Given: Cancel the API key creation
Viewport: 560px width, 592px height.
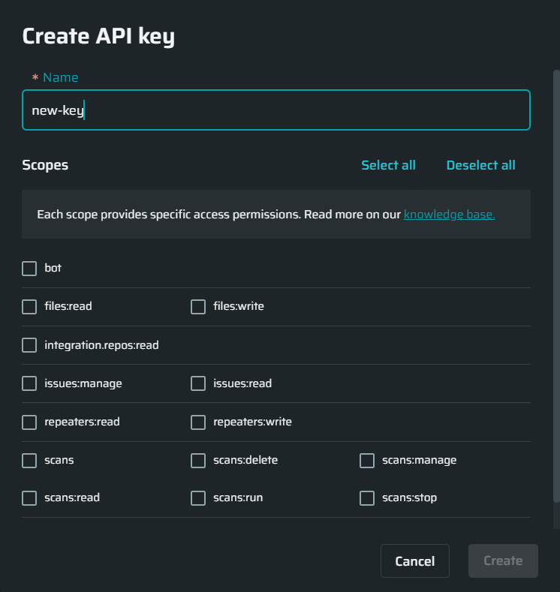Looking at the screenshot, I should tap(414, 560).
